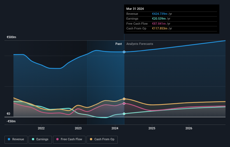Toggle the Revenue legend series
Image resolution: width=230 pixels, height=147 pixels.
click(16, 139)
